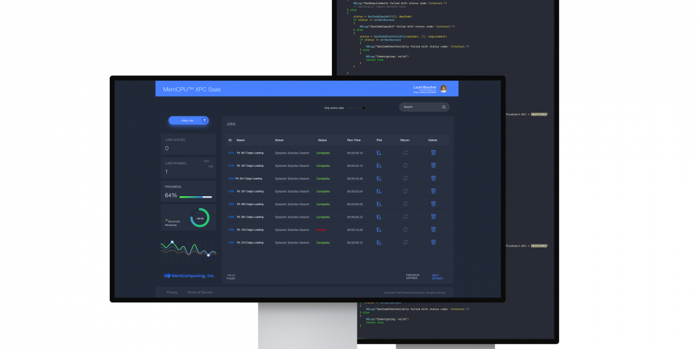
Task: Click the magnifier icon in search box
Action: (443, 107)
